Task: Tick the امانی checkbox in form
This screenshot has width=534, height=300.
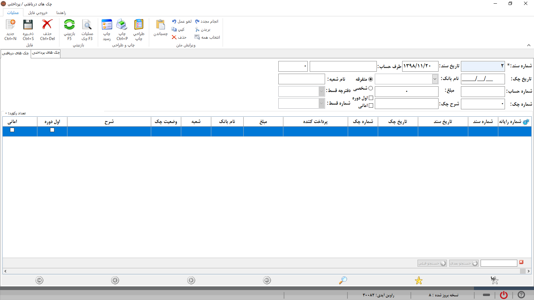Action: [371, 106]
